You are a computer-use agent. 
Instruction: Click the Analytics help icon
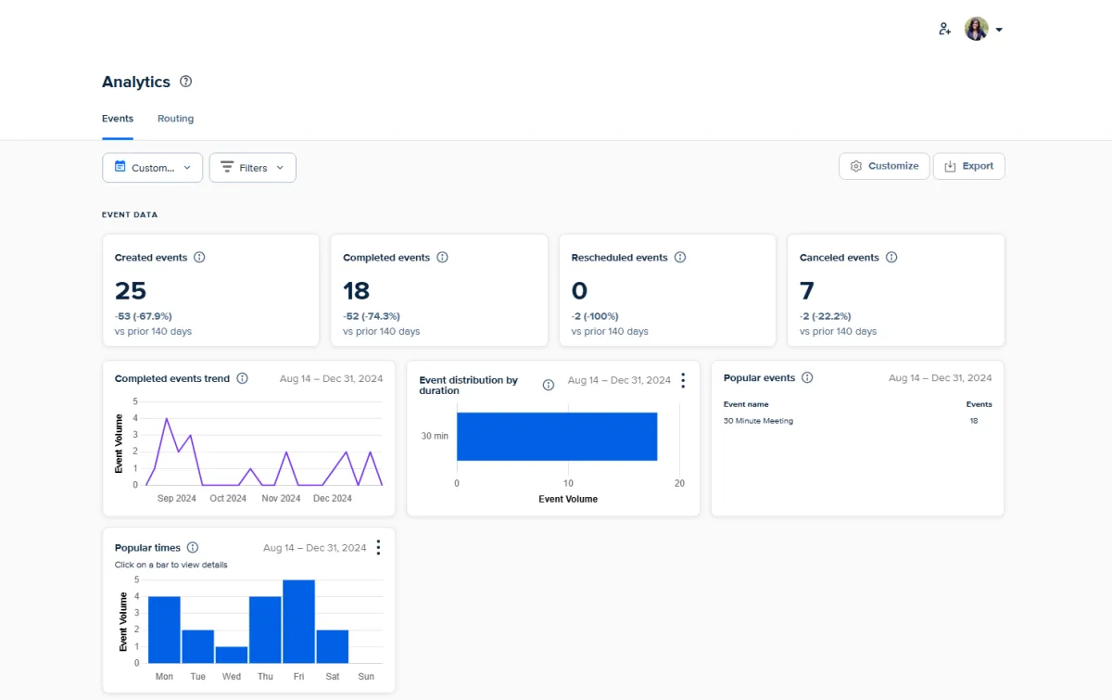click(185, 82)
